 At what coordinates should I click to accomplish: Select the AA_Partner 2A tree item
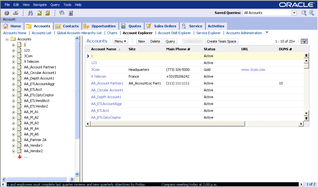click(35, 140)
